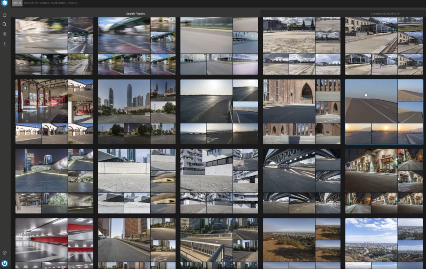Remove the 'city' search tag

pyautogui.click(x=20, y=3)
